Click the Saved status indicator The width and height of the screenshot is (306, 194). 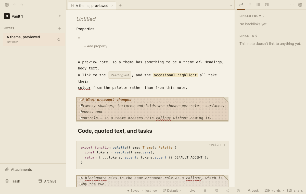tap(133, 191)
